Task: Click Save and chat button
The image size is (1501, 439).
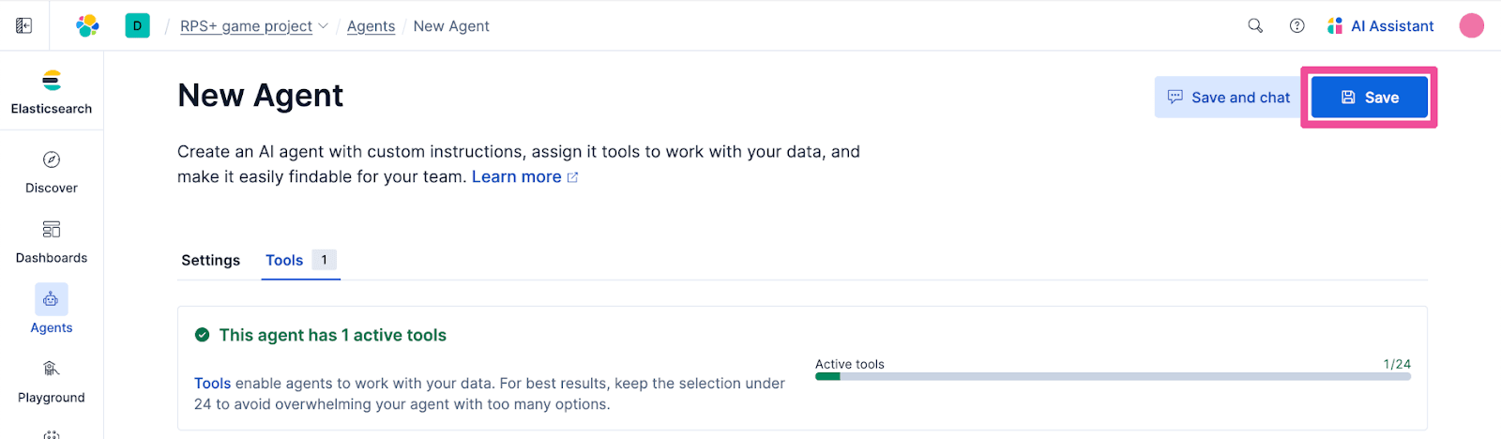Action: click(x=1227, y=98)
